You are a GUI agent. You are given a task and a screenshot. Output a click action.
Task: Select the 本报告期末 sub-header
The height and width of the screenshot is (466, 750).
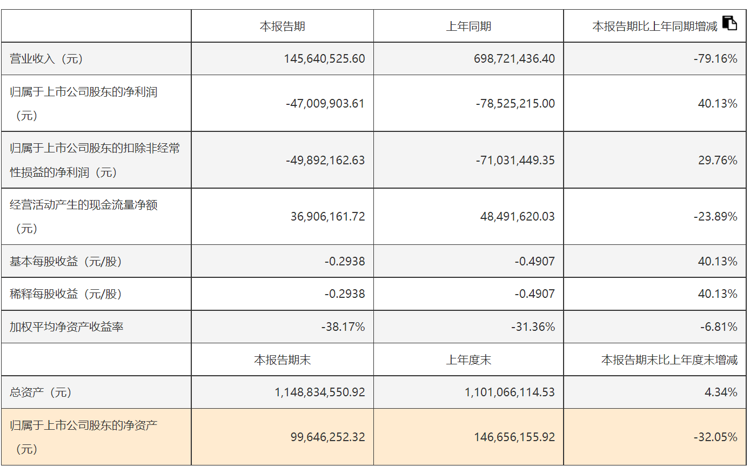pos(282,360)
